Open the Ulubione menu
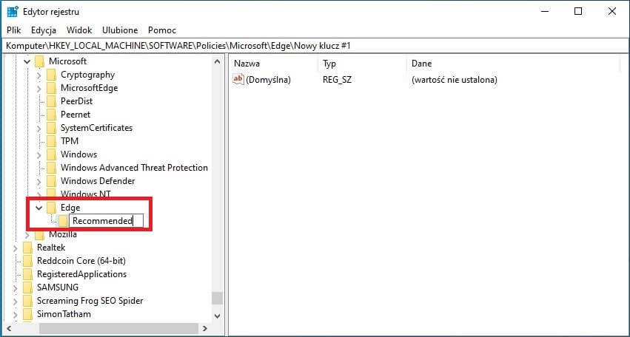The width and height of the screenshot is (630, 337). [x=120, y=30]
